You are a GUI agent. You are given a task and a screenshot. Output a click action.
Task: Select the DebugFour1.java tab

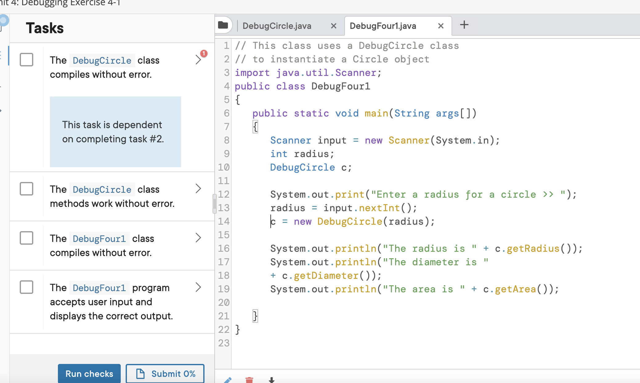pyautogui.click(x=383, y=26)
